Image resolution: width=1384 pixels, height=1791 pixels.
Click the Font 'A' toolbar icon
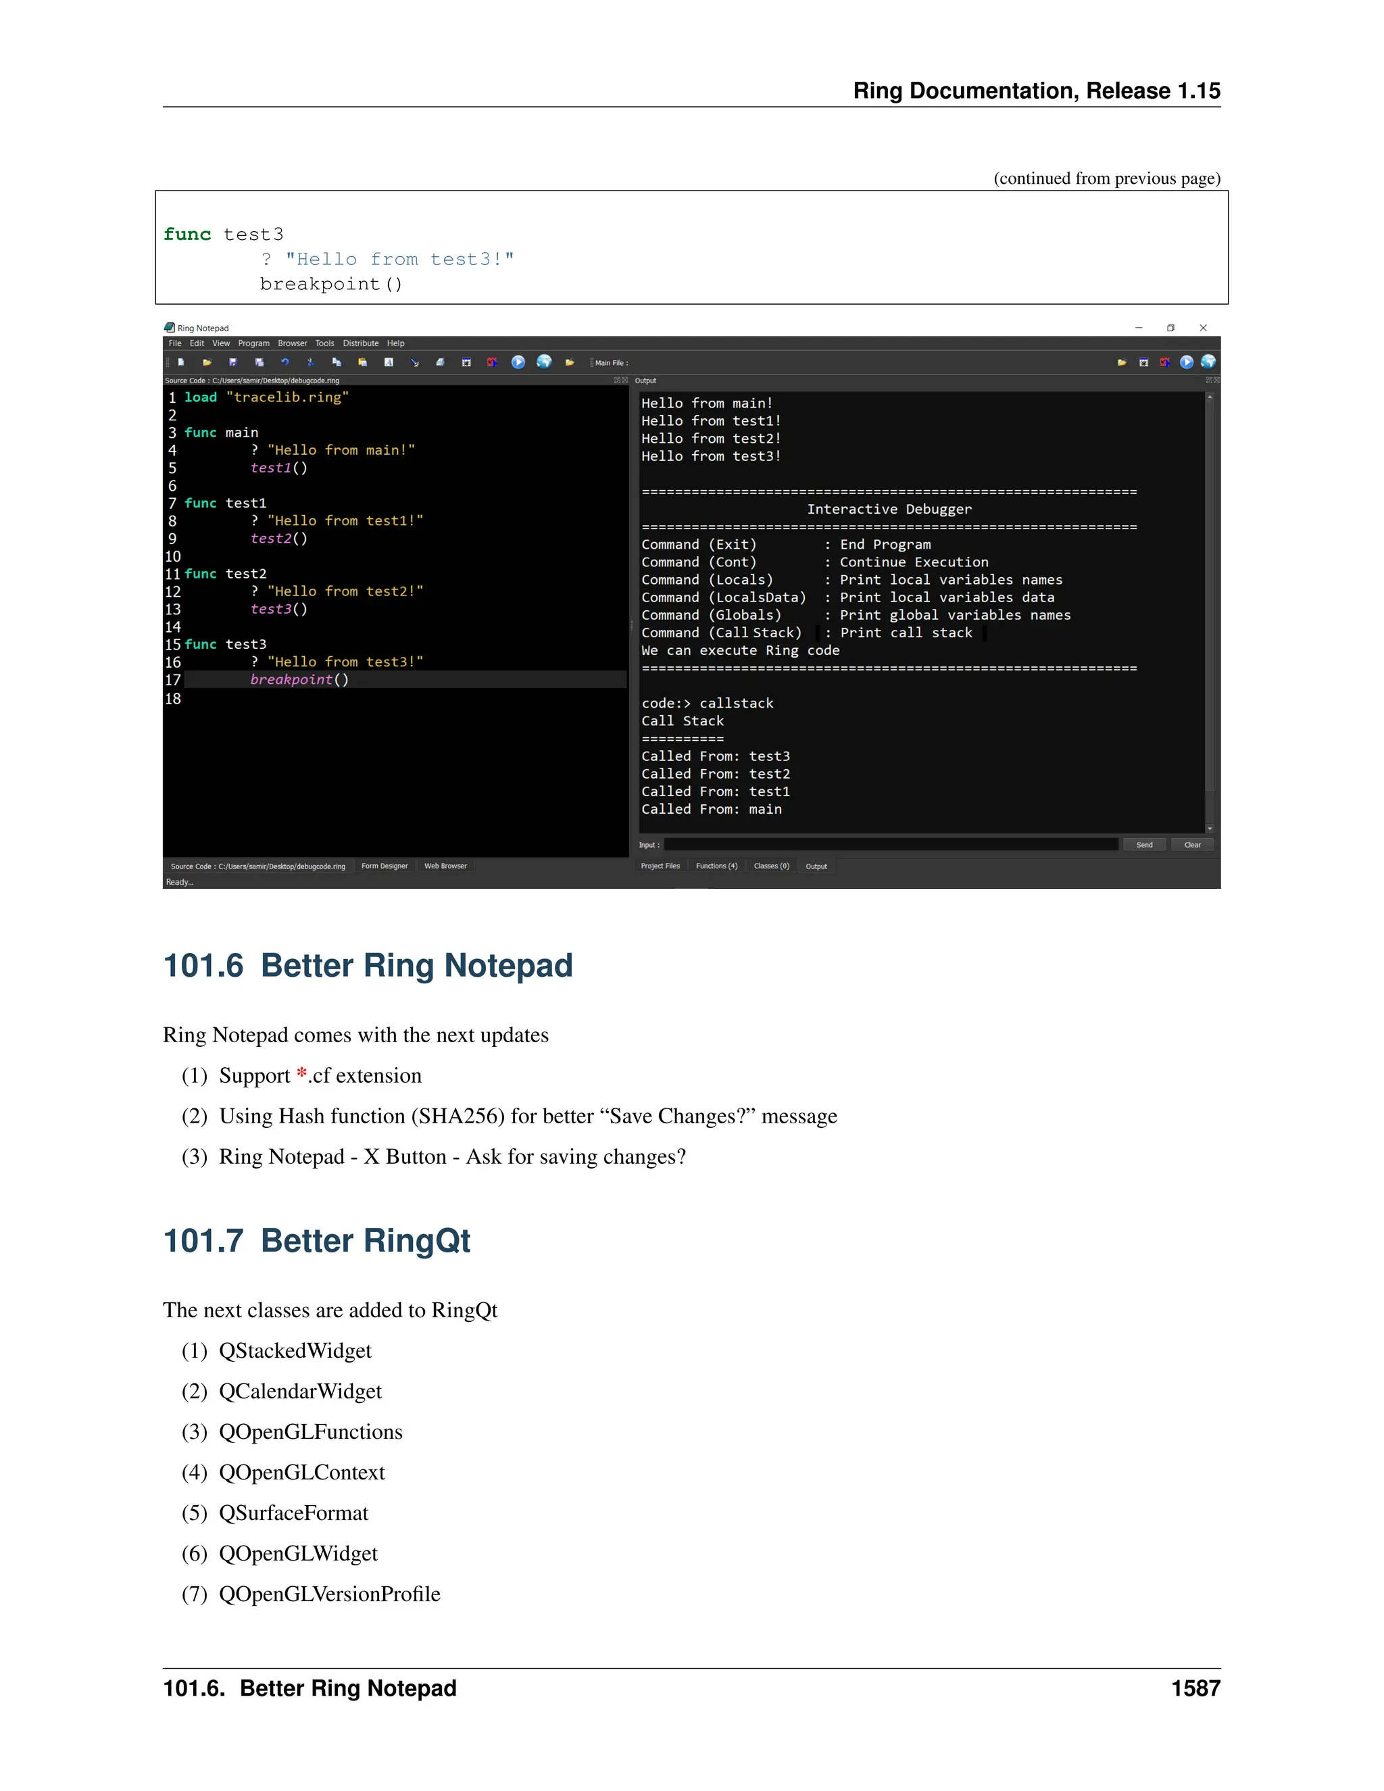389,362
